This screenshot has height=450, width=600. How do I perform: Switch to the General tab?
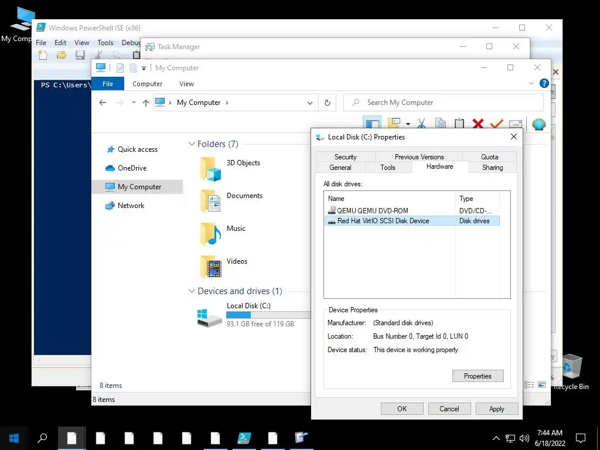tap(340, 167)
